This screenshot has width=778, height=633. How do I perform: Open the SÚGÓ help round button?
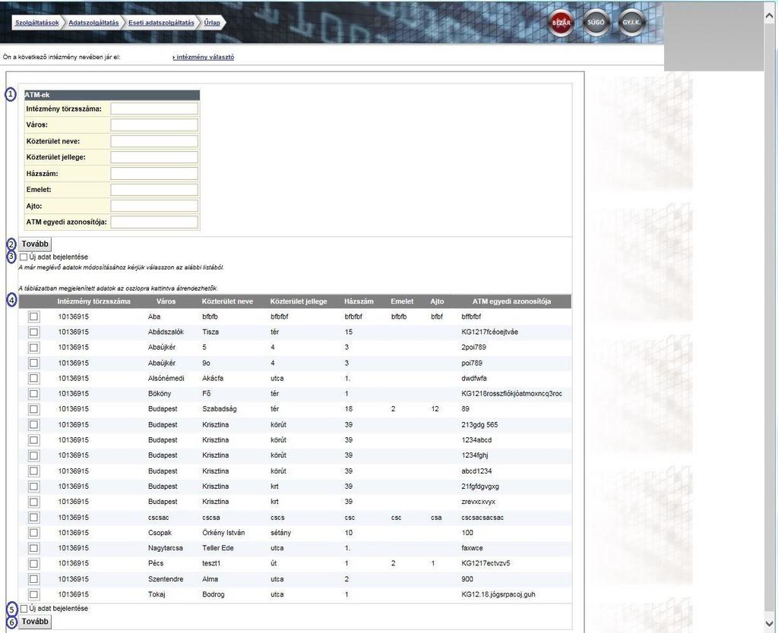596,22
